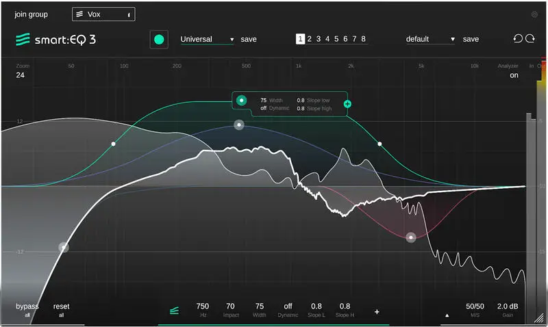Screen dimensions: 548x327
Task: Open the Universal profile dropdown
Action: pyautogui.click(x=207, y=39)
